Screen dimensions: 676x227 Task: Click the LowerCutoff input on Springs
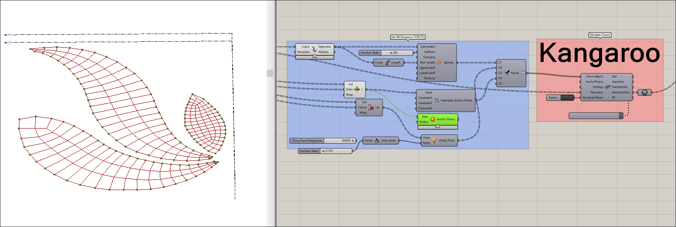coord(427,73)
